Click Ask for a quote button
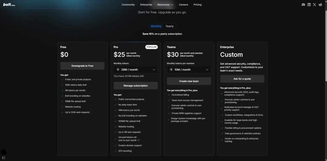Screen dimensions: 327x161 click(x=242, y=79)
